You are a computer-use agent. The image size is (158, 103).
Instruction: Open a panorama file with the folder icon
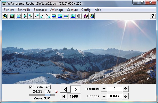tap(5, 16)
